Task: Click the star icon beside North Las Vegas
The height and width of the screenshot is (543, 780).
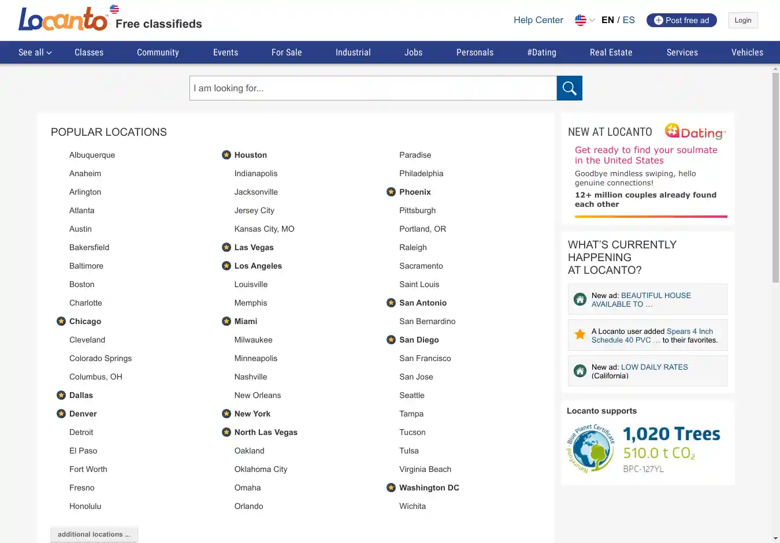Action: (226, 432)
